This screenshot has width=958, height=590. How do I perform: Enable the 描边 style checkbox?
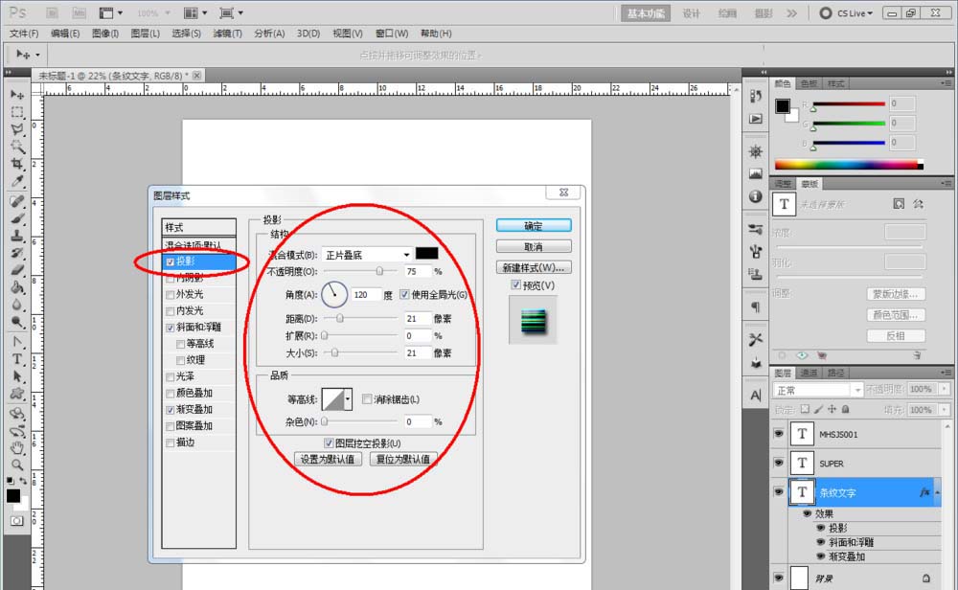coord(171,442)
